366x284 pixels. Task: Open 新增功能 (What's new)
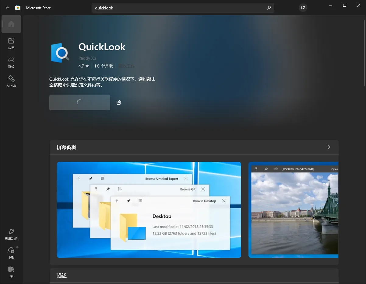click(x=11, y=234)
